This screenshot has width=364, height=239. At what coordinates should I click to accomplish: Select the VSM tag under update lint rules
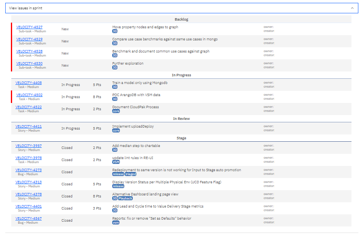point(116,162)
